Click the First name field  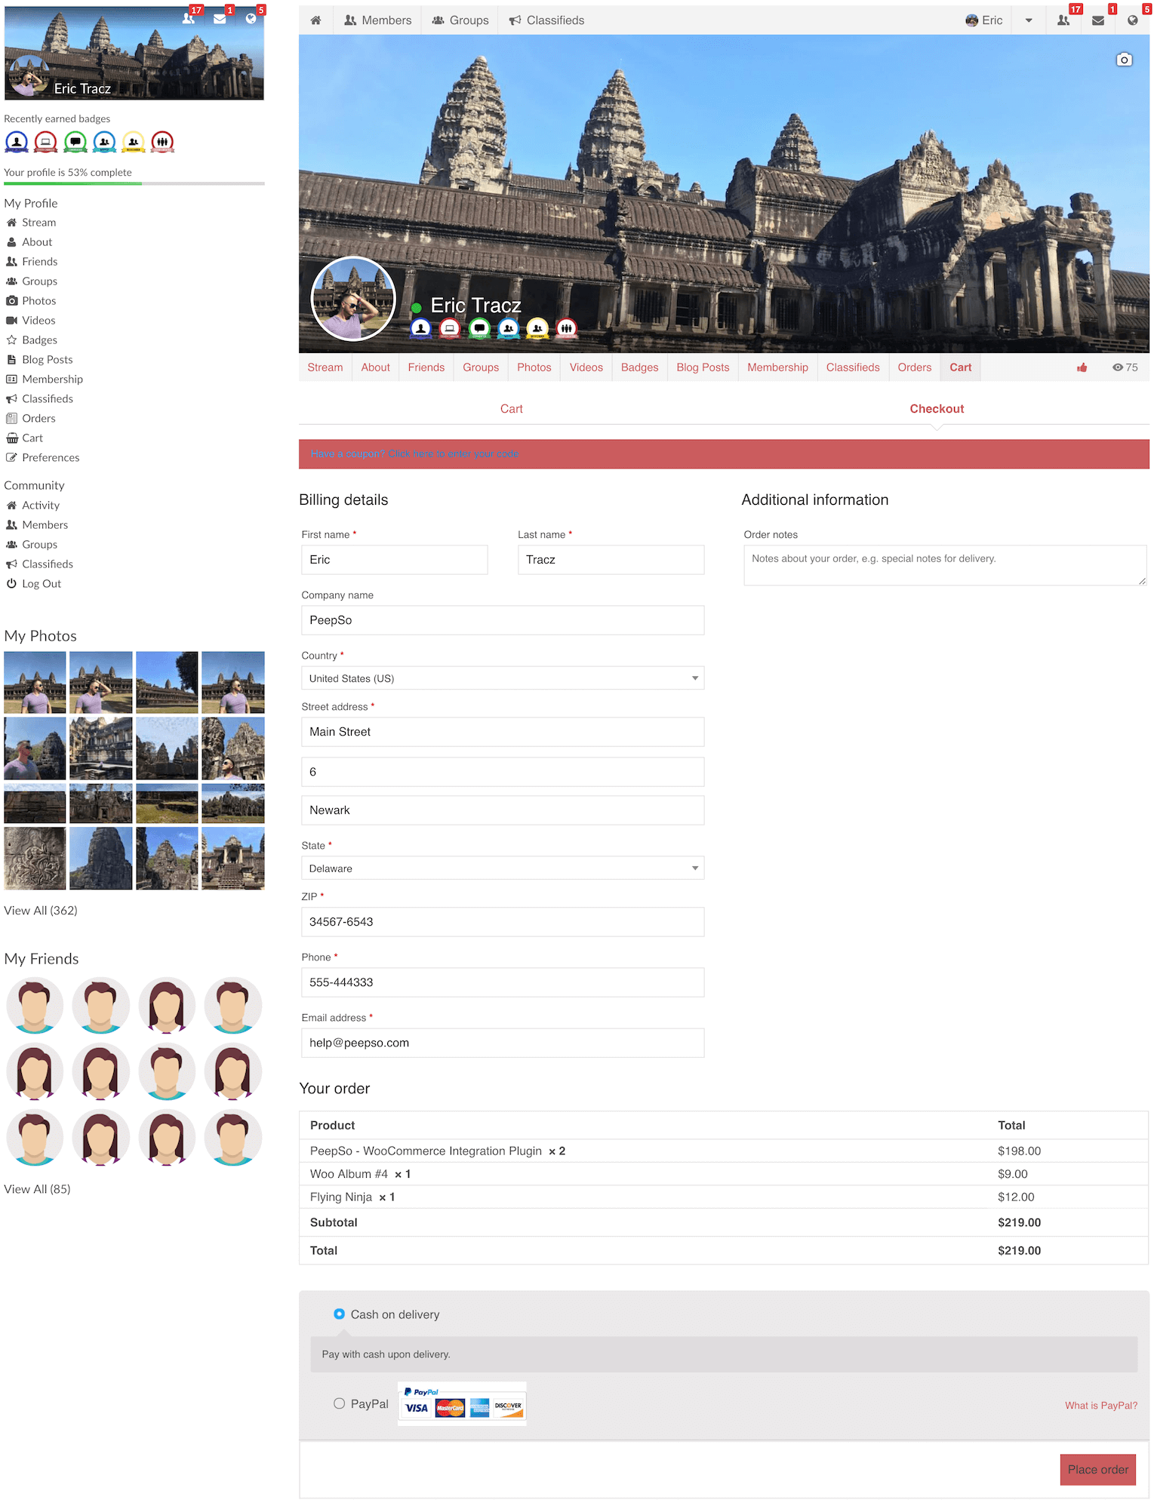[x=395, y=560]
